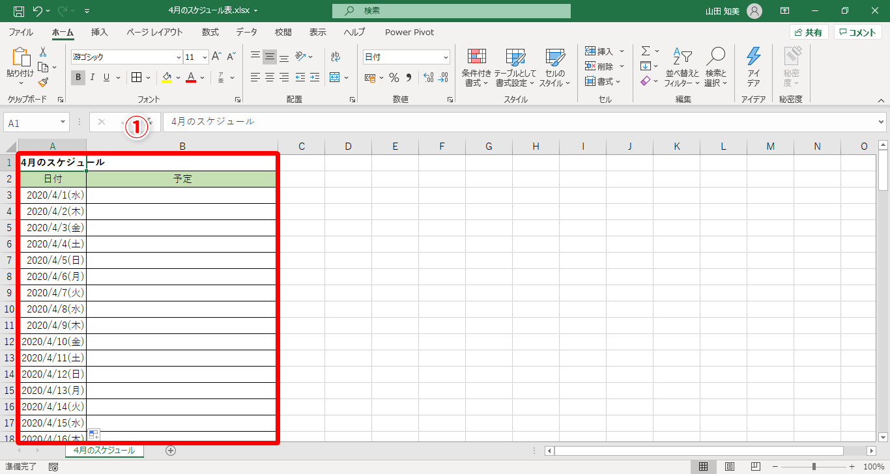Toggle underline formatting
Image resolution: width=890 pixels, height=474 pixels.
point(106,78)
